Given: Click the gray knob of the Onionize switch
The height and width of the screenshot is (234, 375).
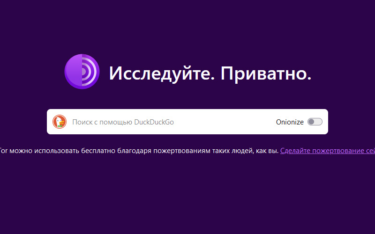Looking at the screenshot, I should tap(312, 122).
